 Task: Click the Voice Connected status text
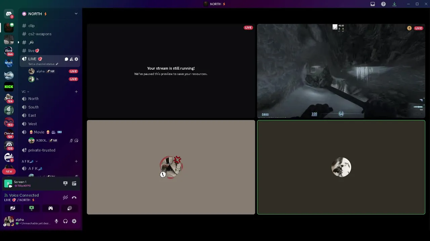coord(24,195)
